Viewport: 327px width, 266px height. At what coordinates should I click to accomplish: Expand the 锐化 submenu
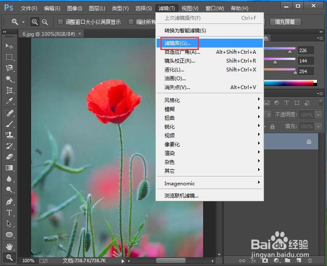[x=210, y=127]
